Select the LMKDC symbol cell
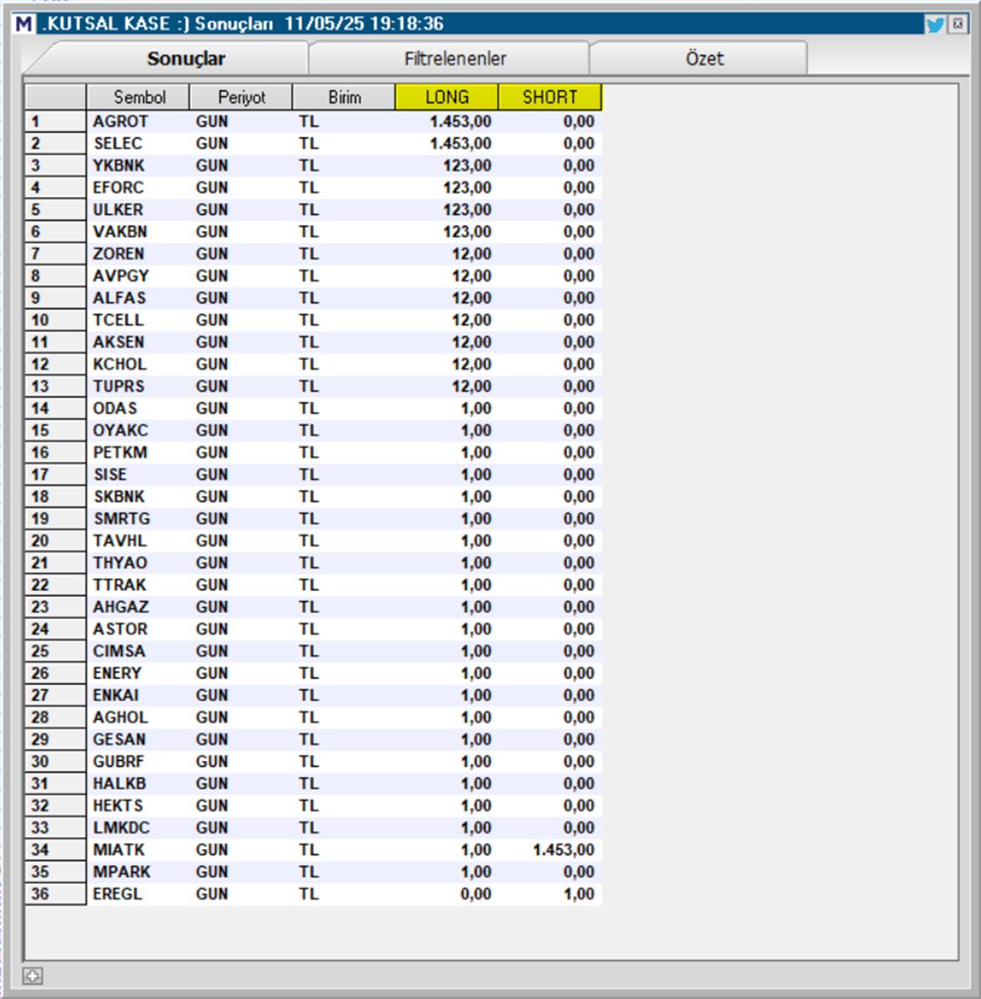Viewport: 981px width, 999px height. (138, 828)
